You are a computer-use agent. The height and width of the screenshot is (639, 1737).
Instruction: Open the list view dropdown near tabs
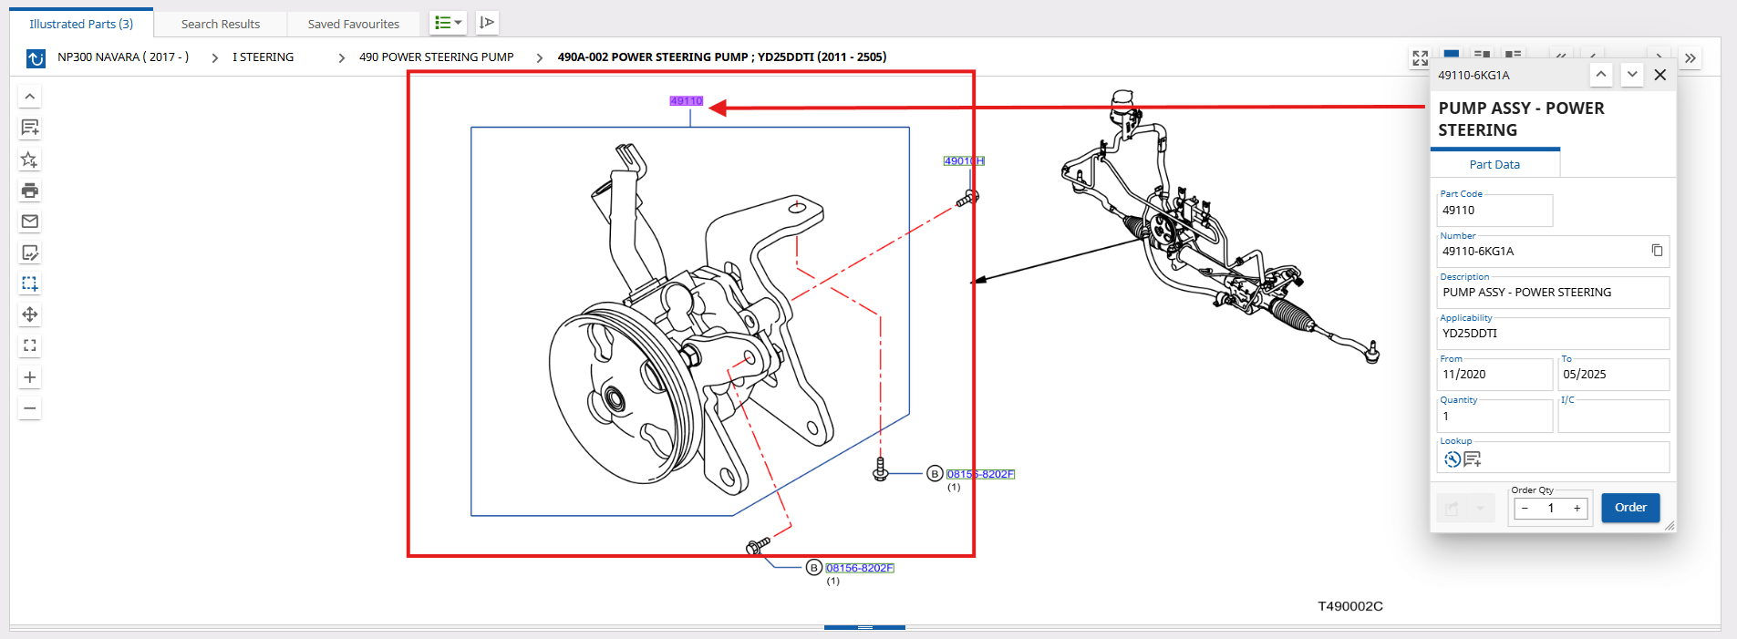pos(448,23)
